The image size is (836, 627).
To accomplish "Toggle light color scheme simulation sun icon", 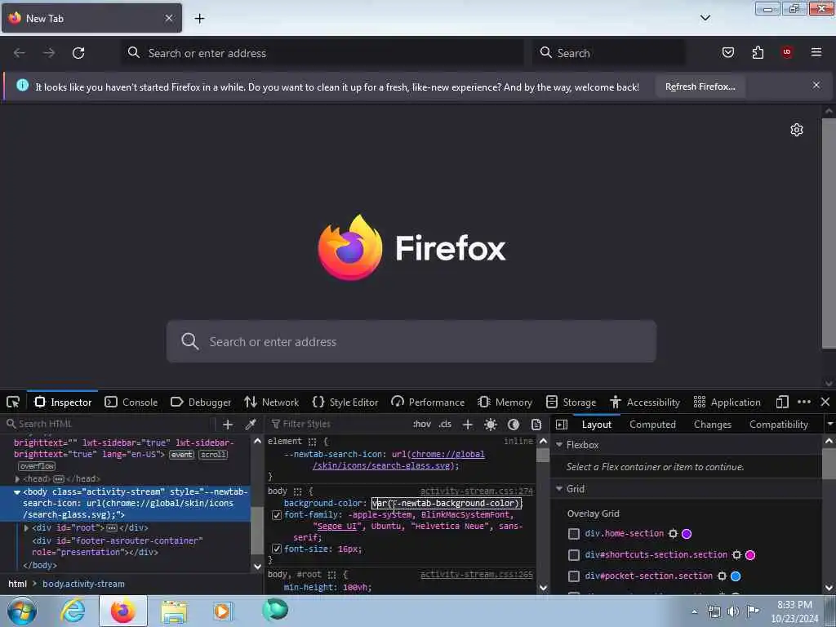I will [491, 425].
